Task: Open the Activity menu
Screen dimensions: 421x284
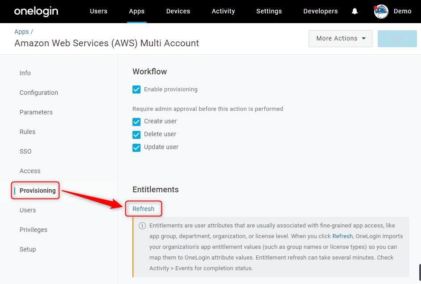Action: pos(223,11)
